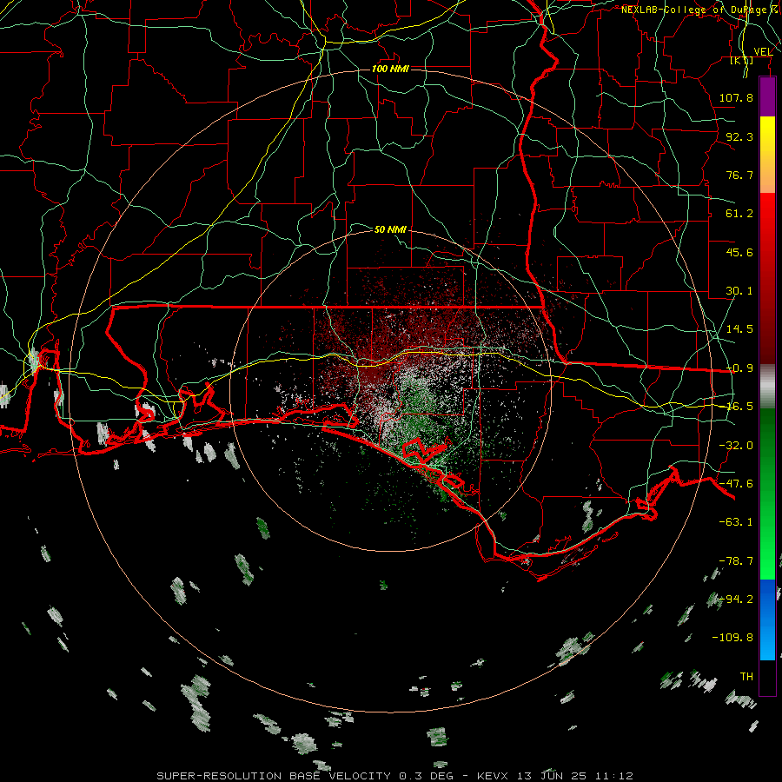Viewport: 782px width, 782px height.
Task: Click the 107.8 velocity scale value
Action: click(736, 97)
